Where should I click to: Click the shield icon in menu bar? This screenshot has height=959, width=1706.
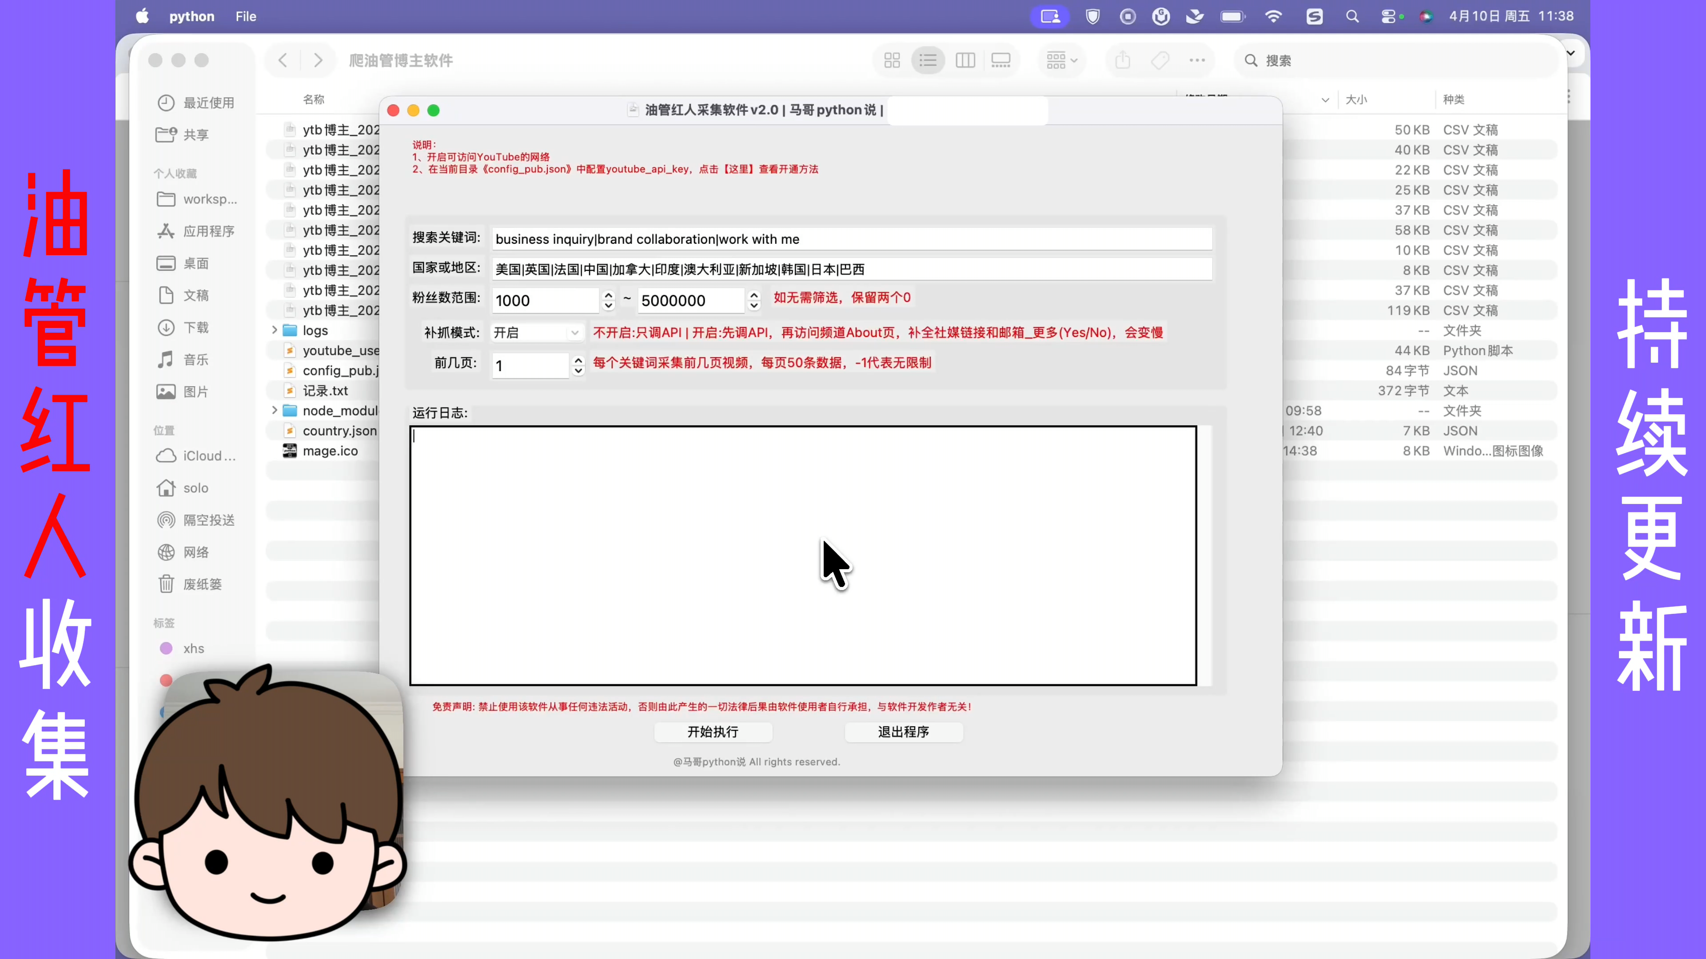pyautogui.click(x=1093, y=16)
